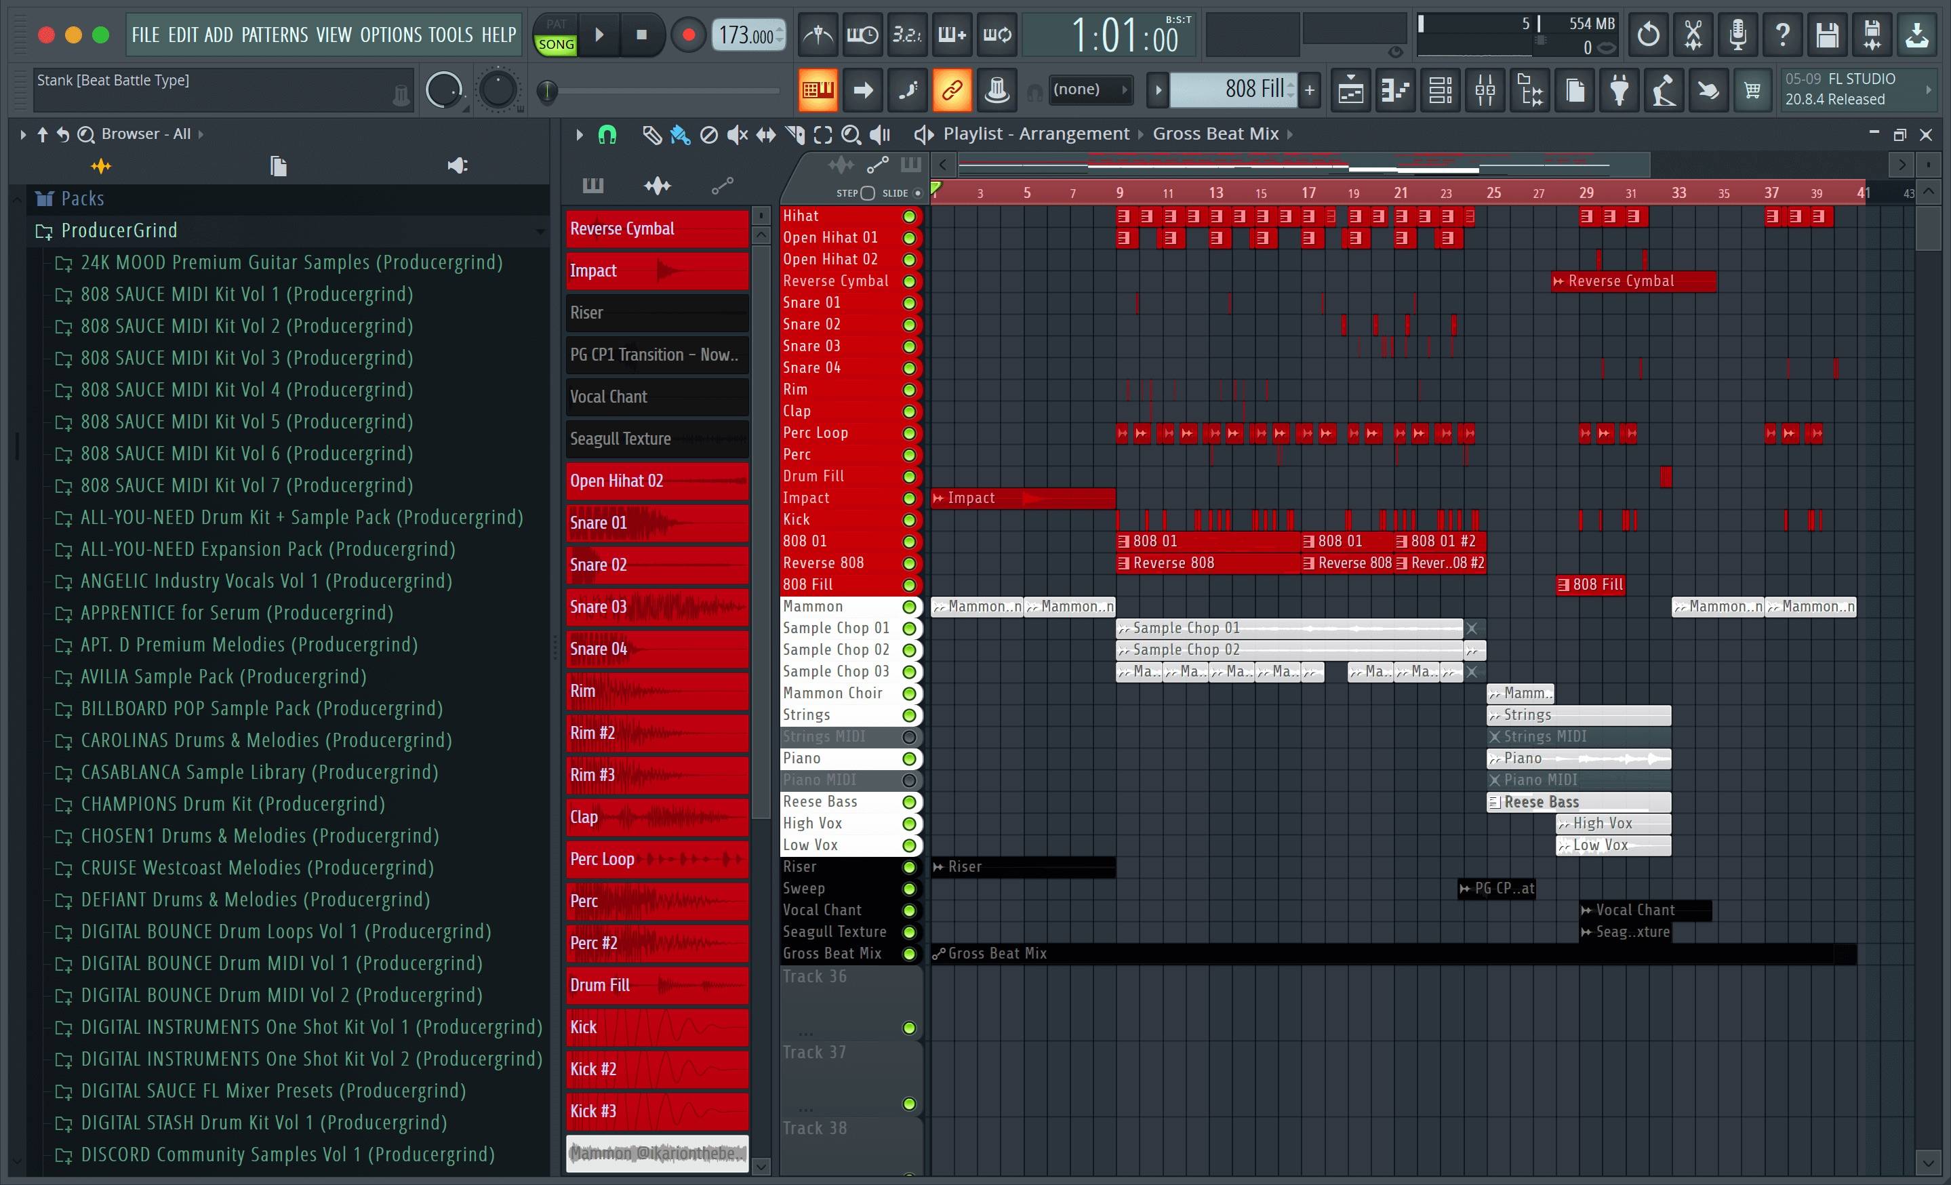Viewport: 1951px width, 1185px height.
Task: Open the EDIT menu
Action: (x=183, y=35)
